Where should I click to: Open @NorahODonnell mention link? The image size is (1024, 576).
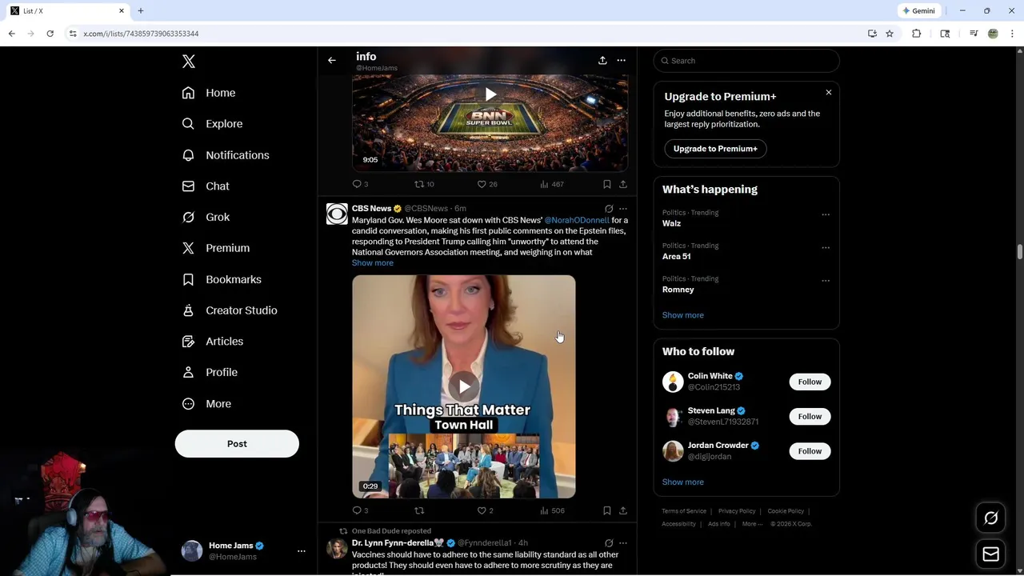pos(577,220)
